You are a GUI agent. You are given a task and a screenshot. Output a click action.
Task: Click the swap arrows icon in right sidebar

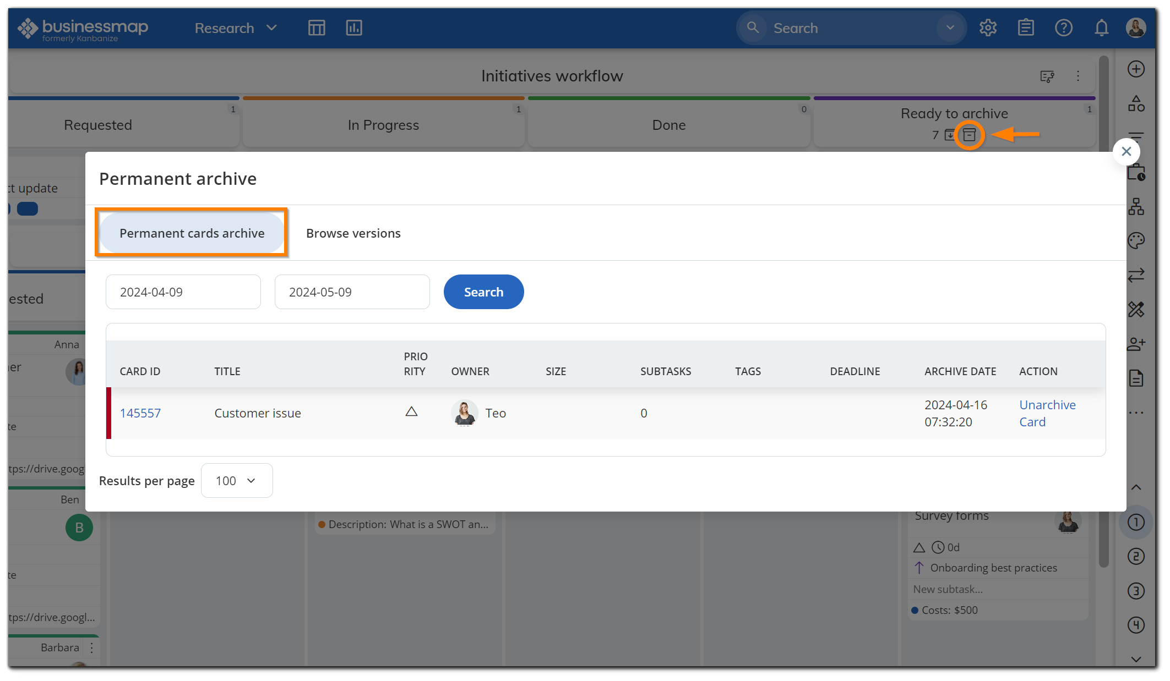coord(1136,275)
